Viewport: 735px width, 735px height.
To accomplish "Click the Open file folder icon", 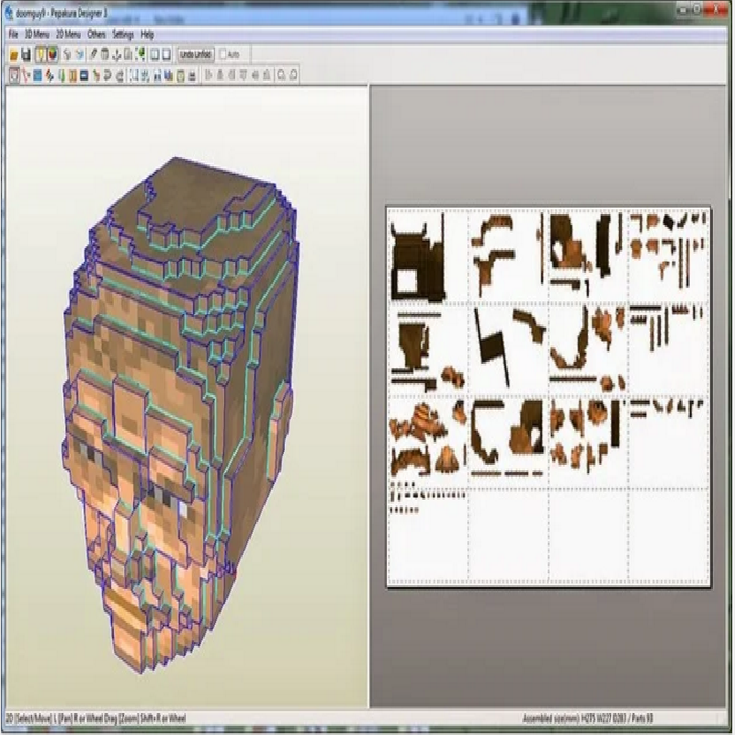I will pos(14,55).
